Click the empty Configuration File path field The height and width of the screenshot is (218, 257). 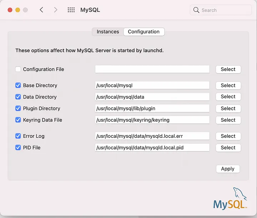pos(152,69)
